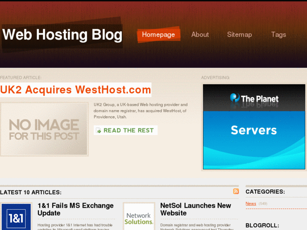Click the Web Hosting Blog site title
Screen dimensions: 307x230
62,35
